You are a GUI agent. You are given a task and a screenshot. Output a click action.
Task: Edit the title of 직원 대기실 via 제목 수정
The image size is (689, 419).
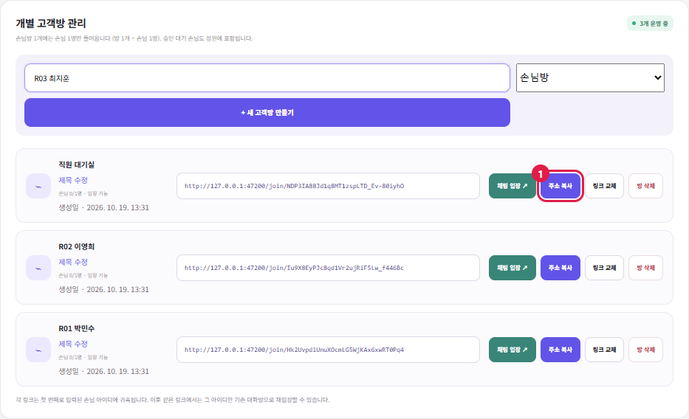coord(73,180)
